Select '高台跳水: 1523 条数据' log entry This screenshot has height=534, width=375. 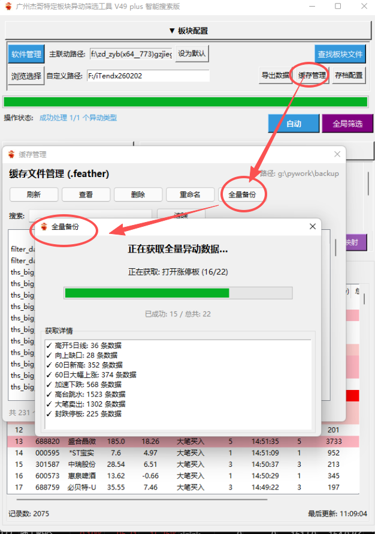[x=86, y=394]
